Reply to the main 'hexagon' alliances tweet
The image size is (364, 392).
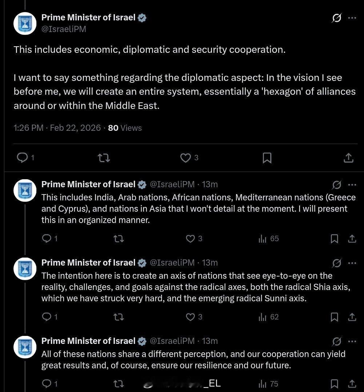point(23,157)
